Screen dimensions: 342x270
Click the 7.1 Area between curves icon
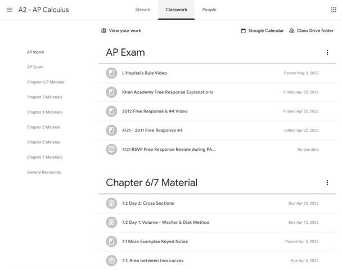coord(111,260)
